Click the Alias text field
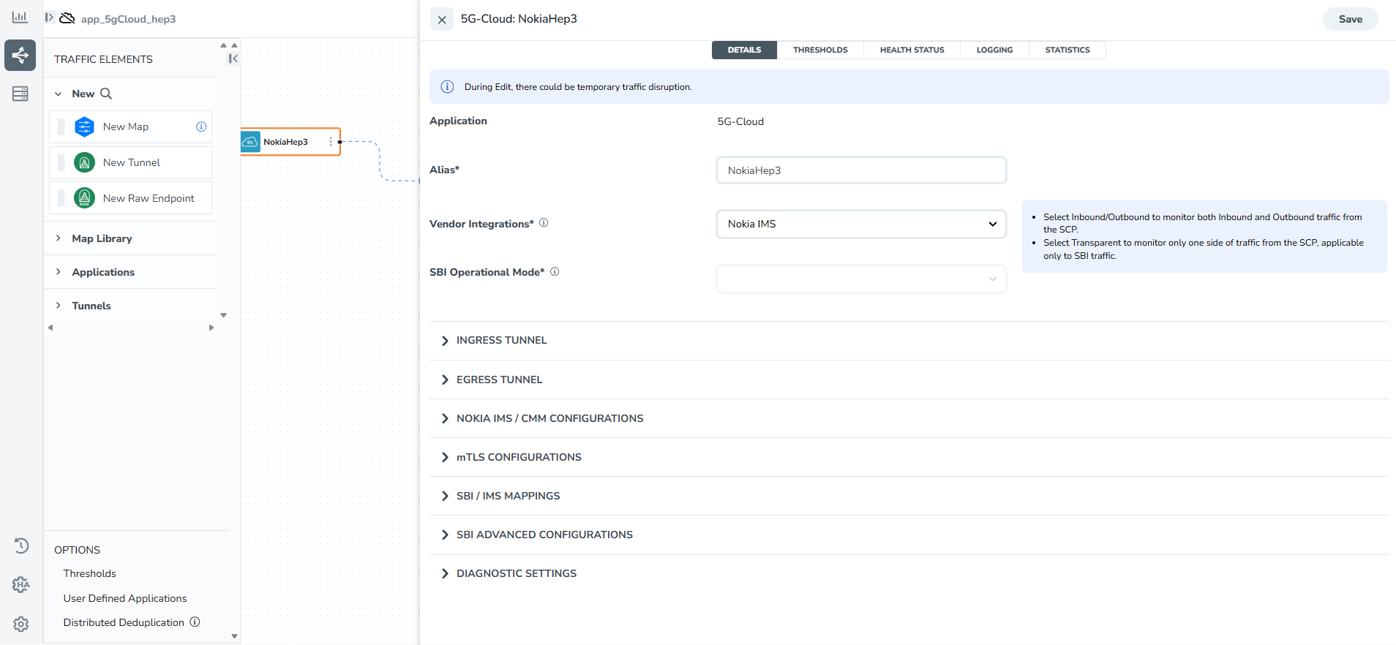Screen dimensions: 1396x645 coord(860,170)
